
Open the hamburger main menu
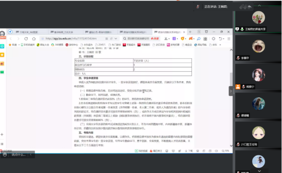pos(229,39)
